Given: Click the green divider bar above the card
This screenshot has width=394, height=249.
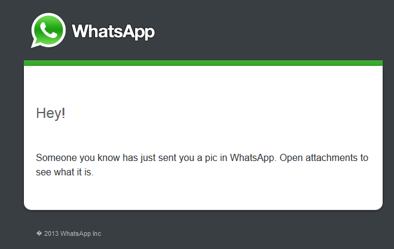Looking at the screenshot, I should pyautogui.click(x=203, y=63).
